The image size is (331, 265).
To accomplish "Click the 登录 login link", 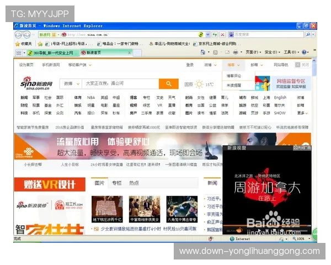I will pyautogui.click(x=190, y=65).
